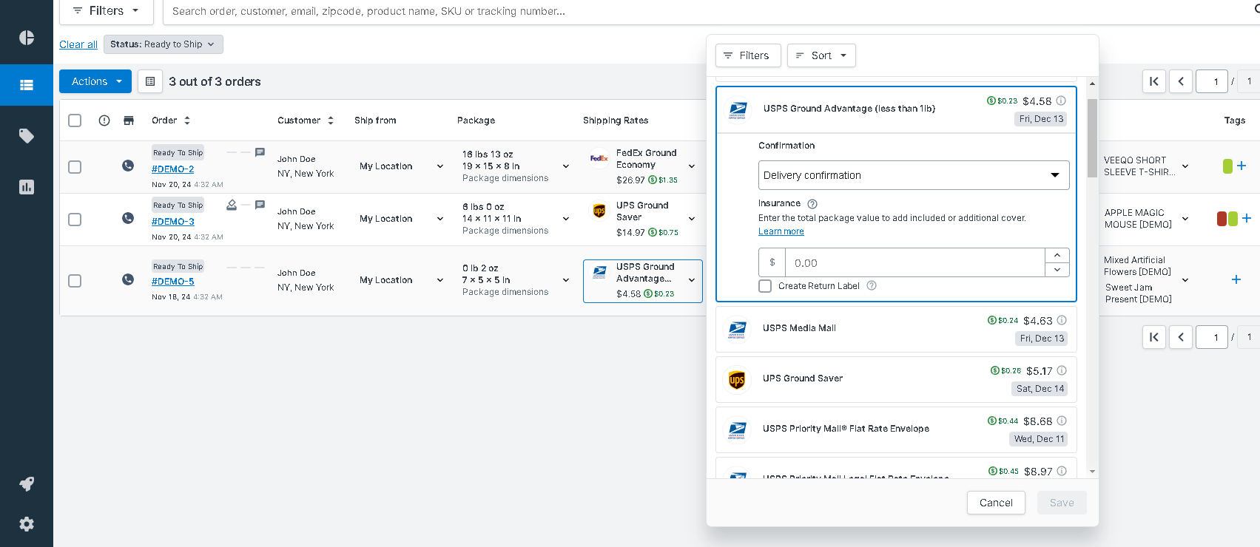This screenshot has height=547, width=1260.
Task: Open the Delivery confirmation dropdown
Action: coord(914,175)
